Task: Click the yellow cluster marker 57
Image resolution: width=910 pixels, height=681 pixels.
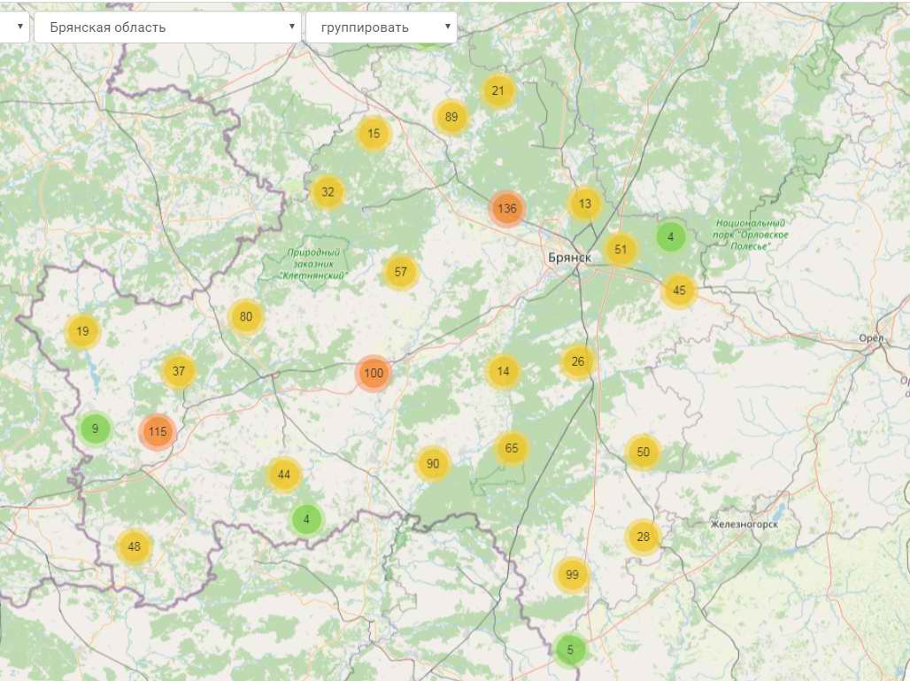Action: pos(401,272)
